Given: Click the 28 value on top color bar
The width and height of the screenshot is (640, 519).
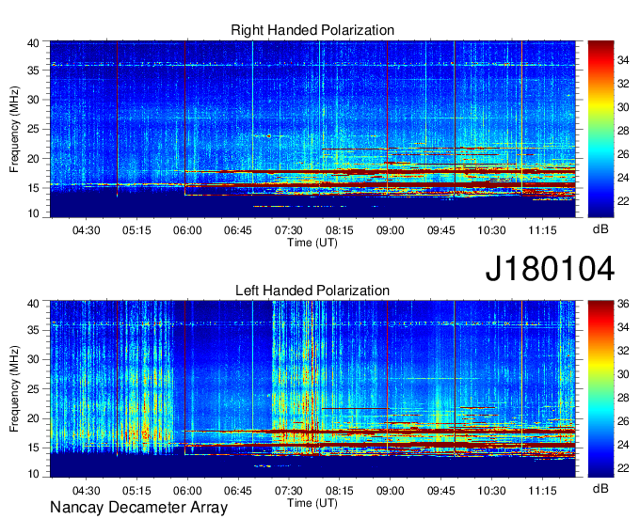Looking at the screenshot, I should point(623,131).
